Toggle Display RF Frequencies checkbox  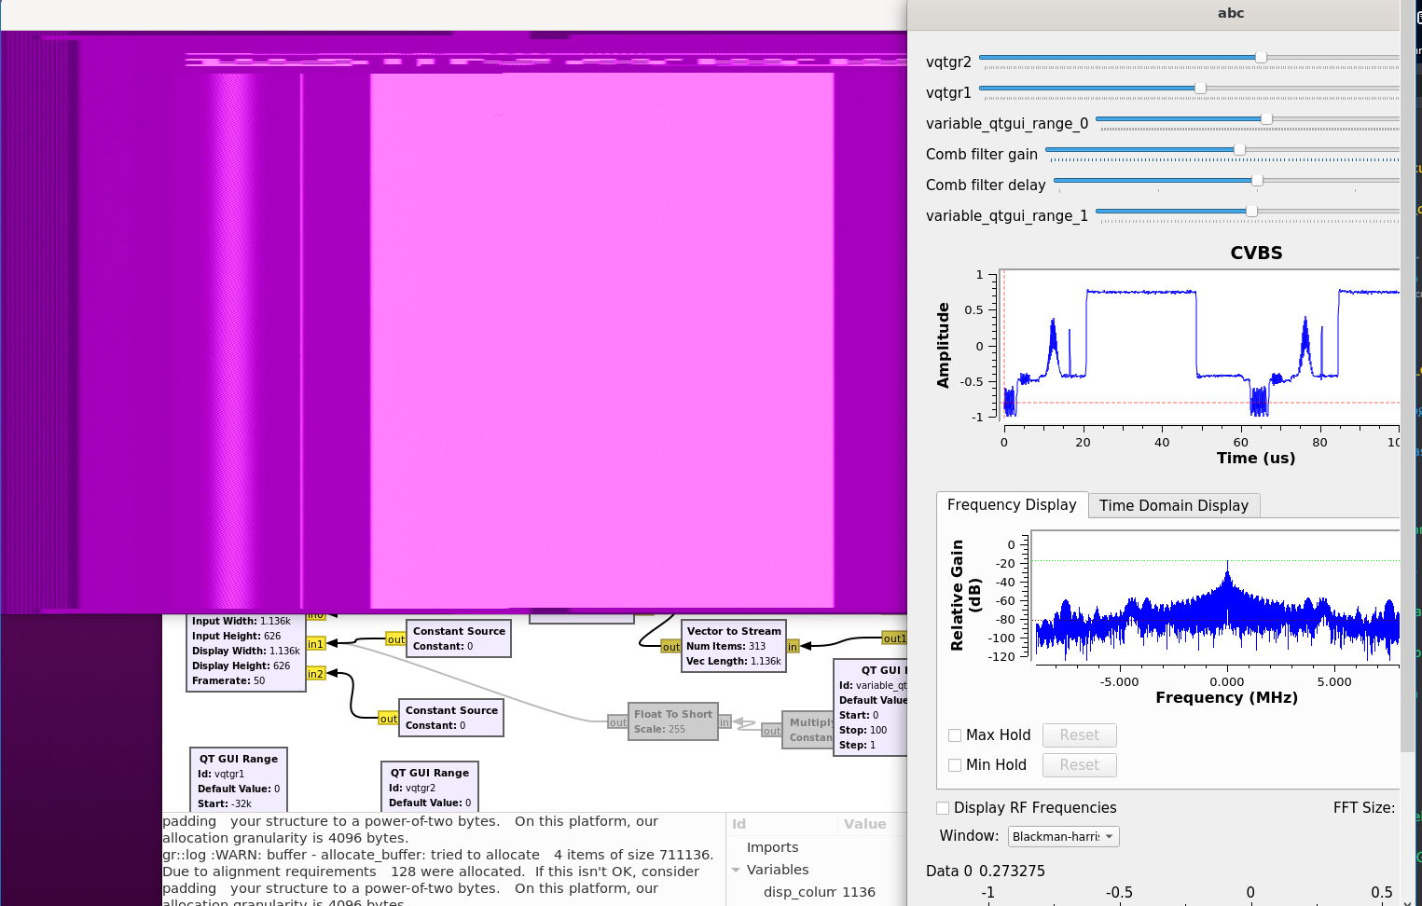pos(943,808)
